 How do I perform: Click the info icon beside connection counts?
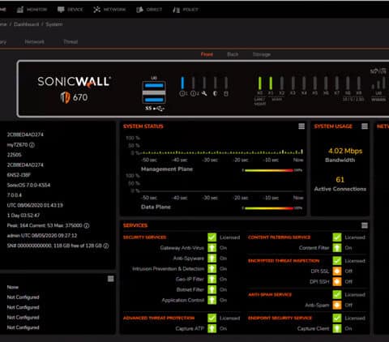tap(87, 225)
